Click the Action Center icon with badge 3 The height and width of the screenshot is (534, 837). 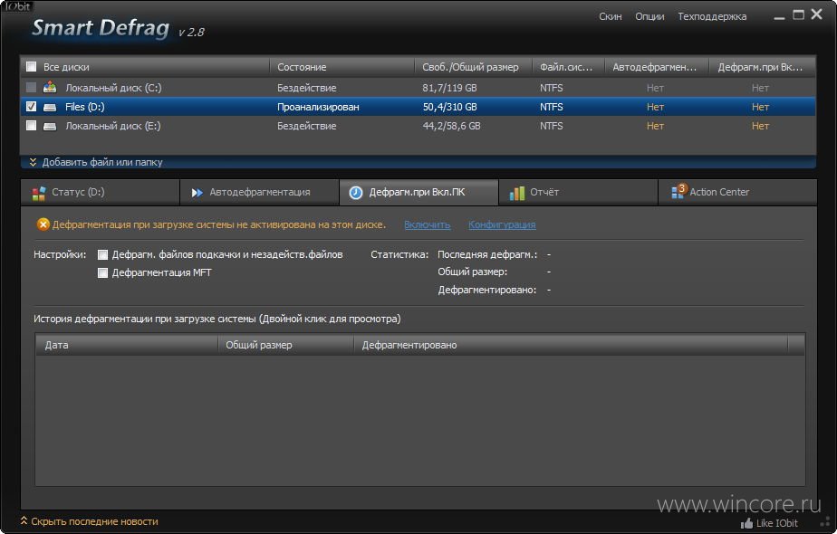(678, 191)
